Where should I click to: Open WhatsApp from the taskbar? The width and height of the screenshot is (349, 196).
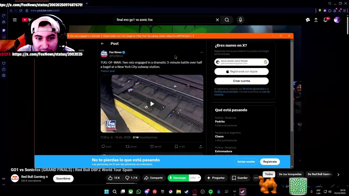pos(139,192)
